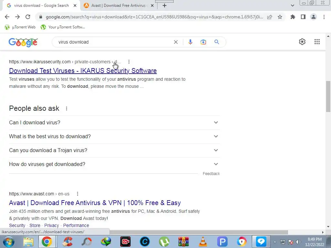Go to Google homepage via logo
The height and width of the screenshot is (248, 331).
23,42
